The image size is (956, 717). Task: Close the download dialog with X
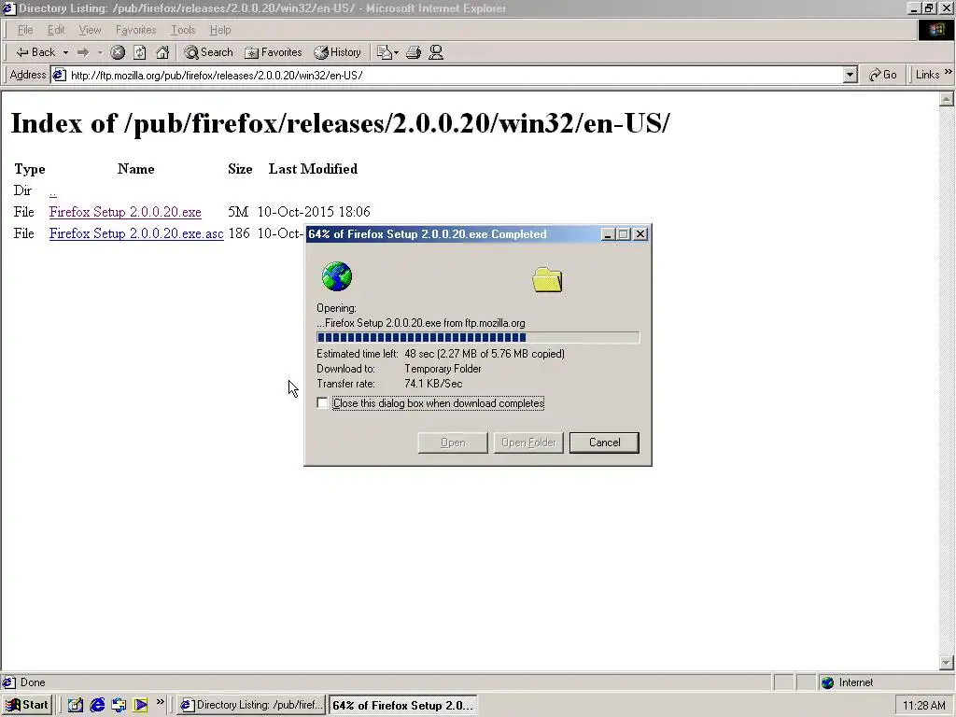click(x=640, y=234)
